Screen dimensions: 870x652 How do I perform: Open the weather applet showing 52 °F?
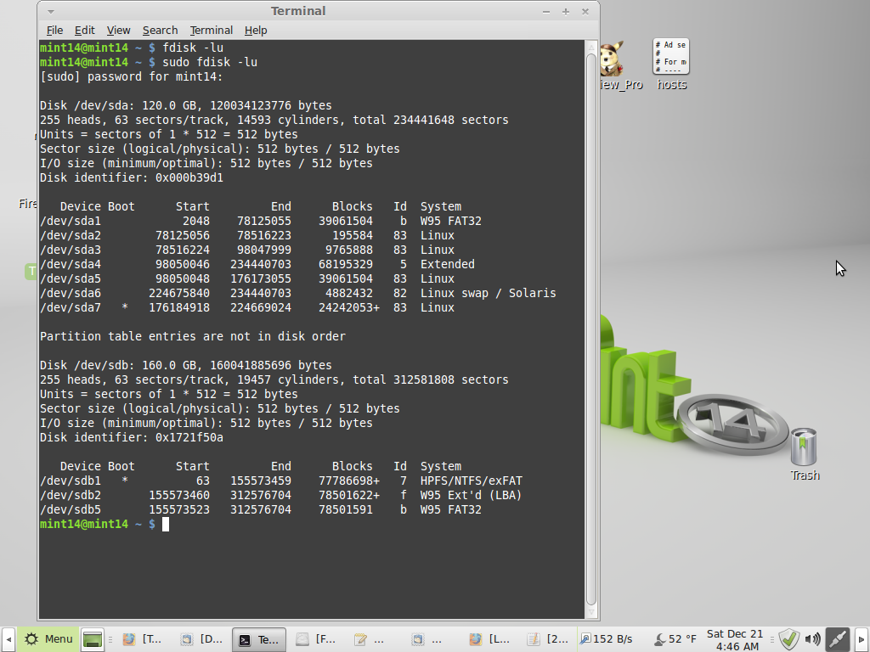pos(675,639)
